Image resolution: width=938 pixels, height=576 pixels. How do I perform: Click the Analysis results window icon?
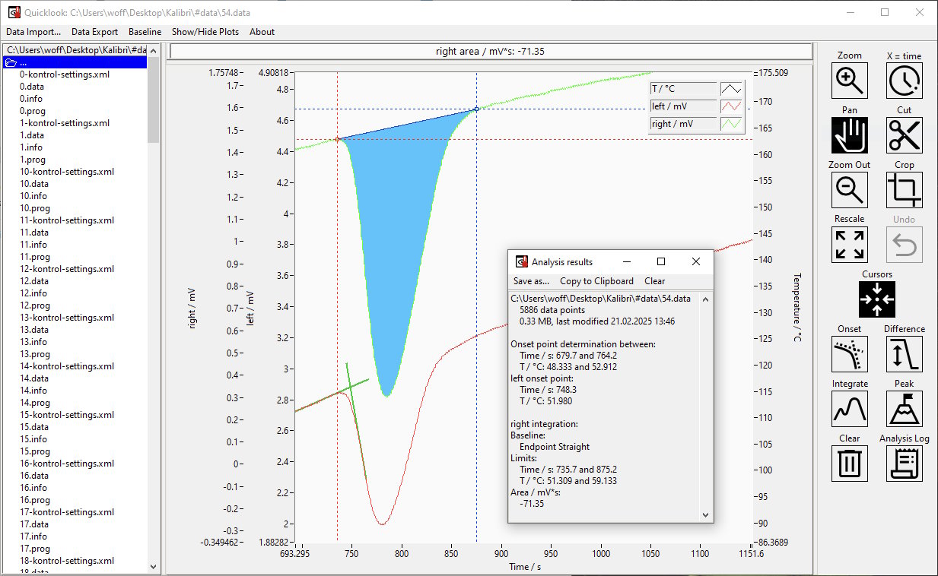522,261
